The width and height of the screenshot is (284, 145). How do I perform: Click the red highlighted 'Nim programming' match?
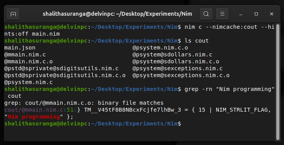(x=34, y=117)
